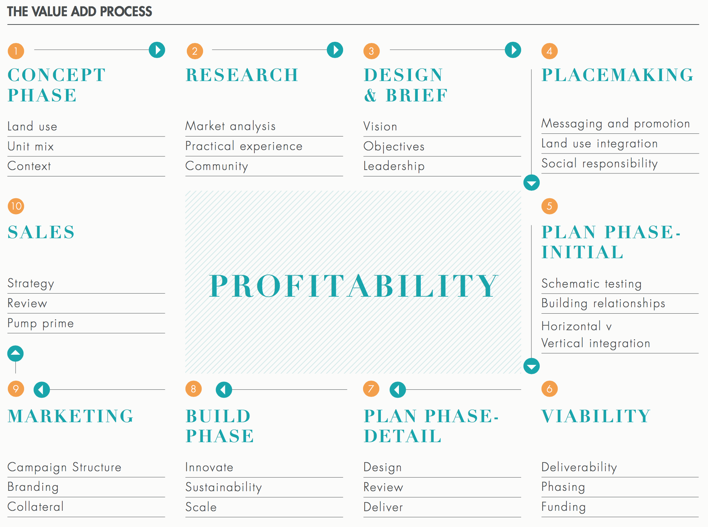708x527 pixels.
Task: Click the right arrow after Research step
Action: pyautogui.click(x=335, y=50)
